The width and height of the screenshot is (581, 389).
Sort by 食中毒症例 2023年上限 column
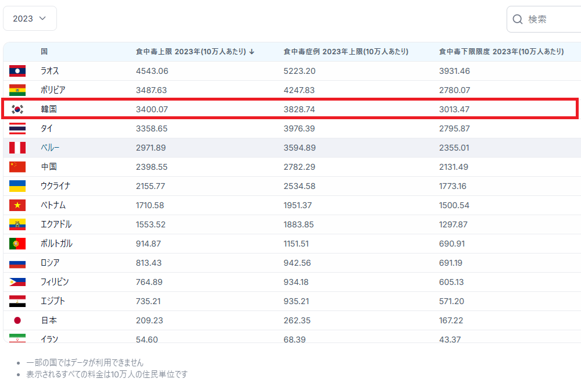[x=345, y=52]
